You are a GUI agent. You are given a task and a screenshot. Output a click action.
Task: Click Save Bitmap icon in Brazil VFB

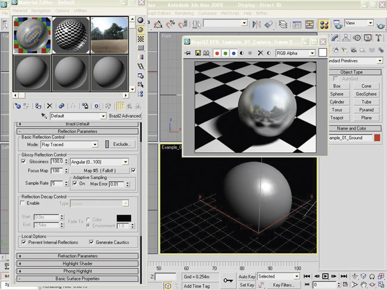(198, 53)
